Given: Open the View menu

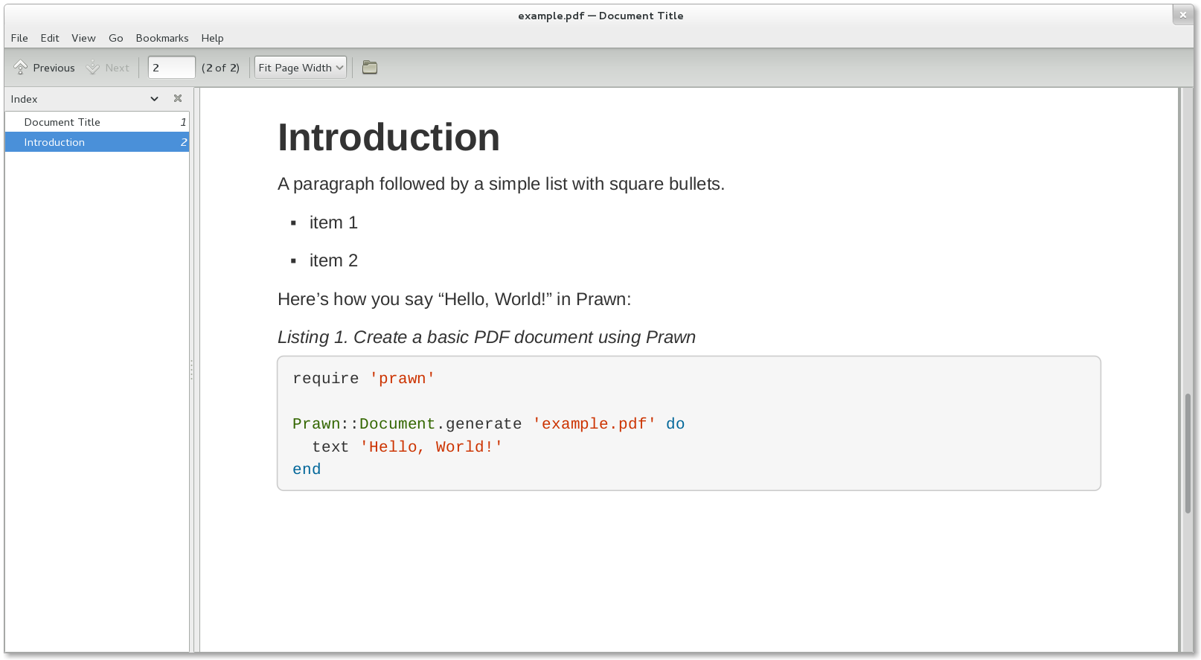Looking at the screenshot, I should 83,38.
